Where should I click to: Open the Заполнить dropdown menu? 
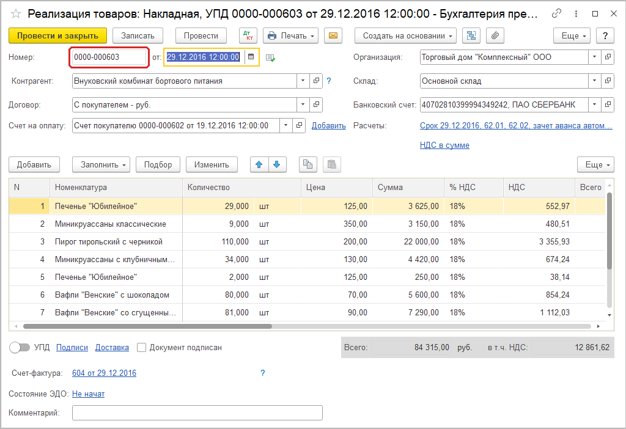[101, 164]
